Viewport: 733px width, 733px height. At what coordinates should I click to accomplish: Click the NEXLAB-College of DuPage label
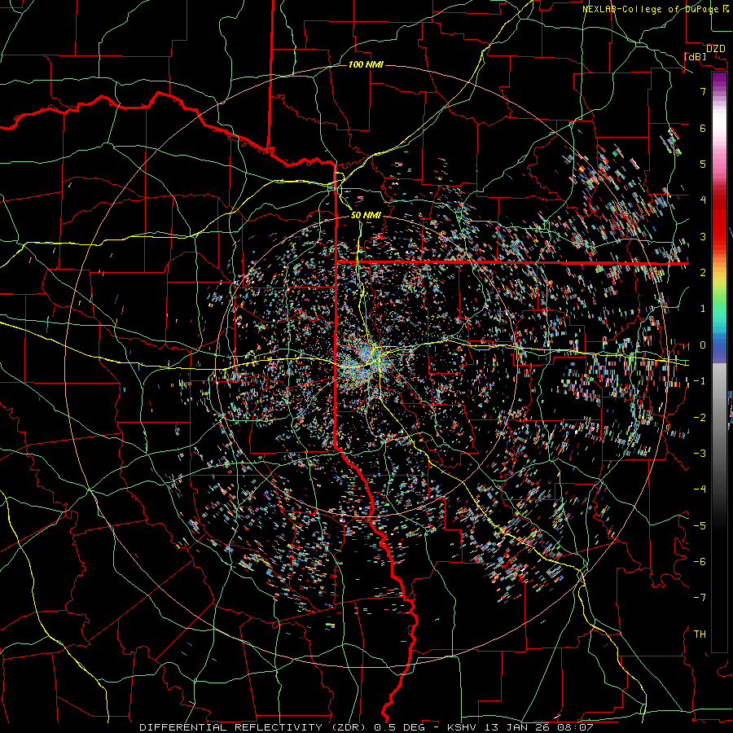coord(650,9)
